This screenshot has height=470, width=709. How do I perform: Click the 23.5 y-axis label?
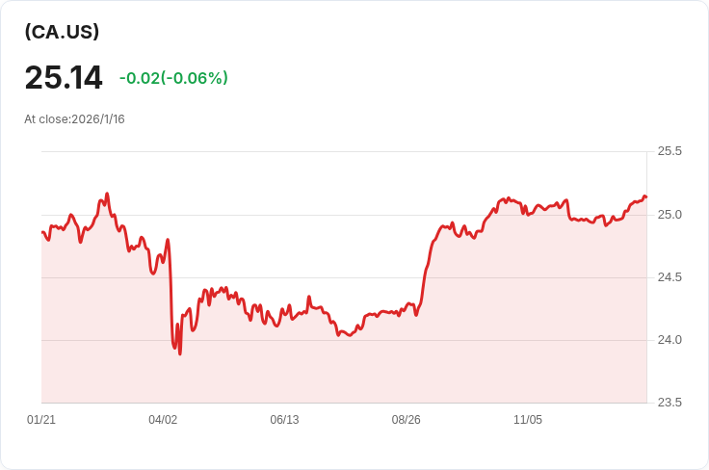point(669,403)
